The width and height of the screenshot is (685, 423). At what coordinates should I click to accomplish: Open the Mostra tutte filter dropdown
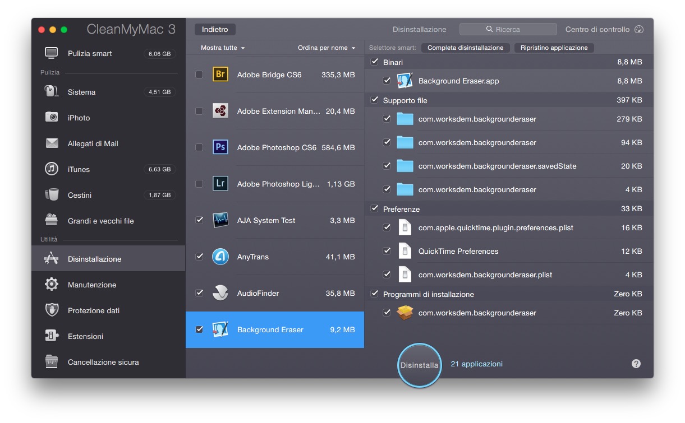click(223, 48)
